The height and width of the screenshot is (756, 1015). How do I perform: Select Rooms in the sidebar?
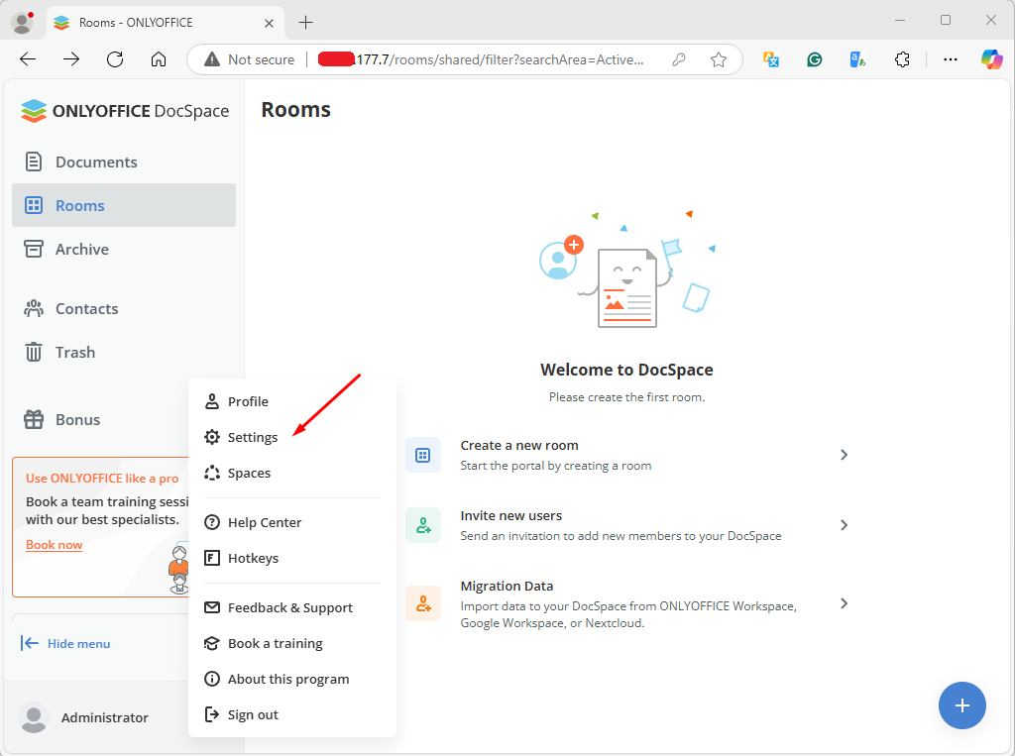(x=124, y=205)
